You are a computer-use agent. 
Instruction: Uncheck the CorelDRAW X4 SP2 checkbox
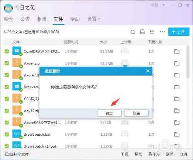click(x=7, y=51)
